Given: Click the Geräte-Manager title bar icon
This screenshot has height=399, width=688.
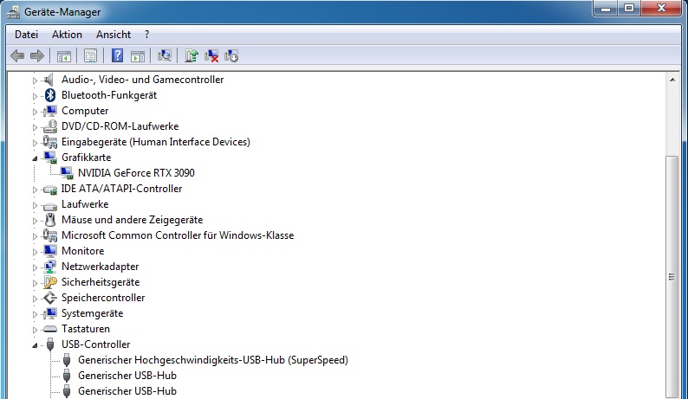Looking at the screenshot, I should click(x=14, y=12).
